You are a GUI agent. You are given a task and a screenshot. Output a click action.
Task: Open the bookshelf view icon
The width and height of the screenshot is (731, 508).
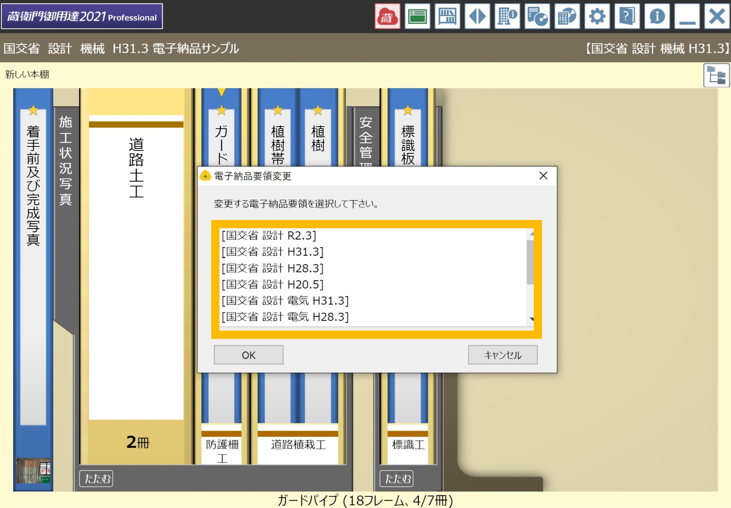coord(447,16)
